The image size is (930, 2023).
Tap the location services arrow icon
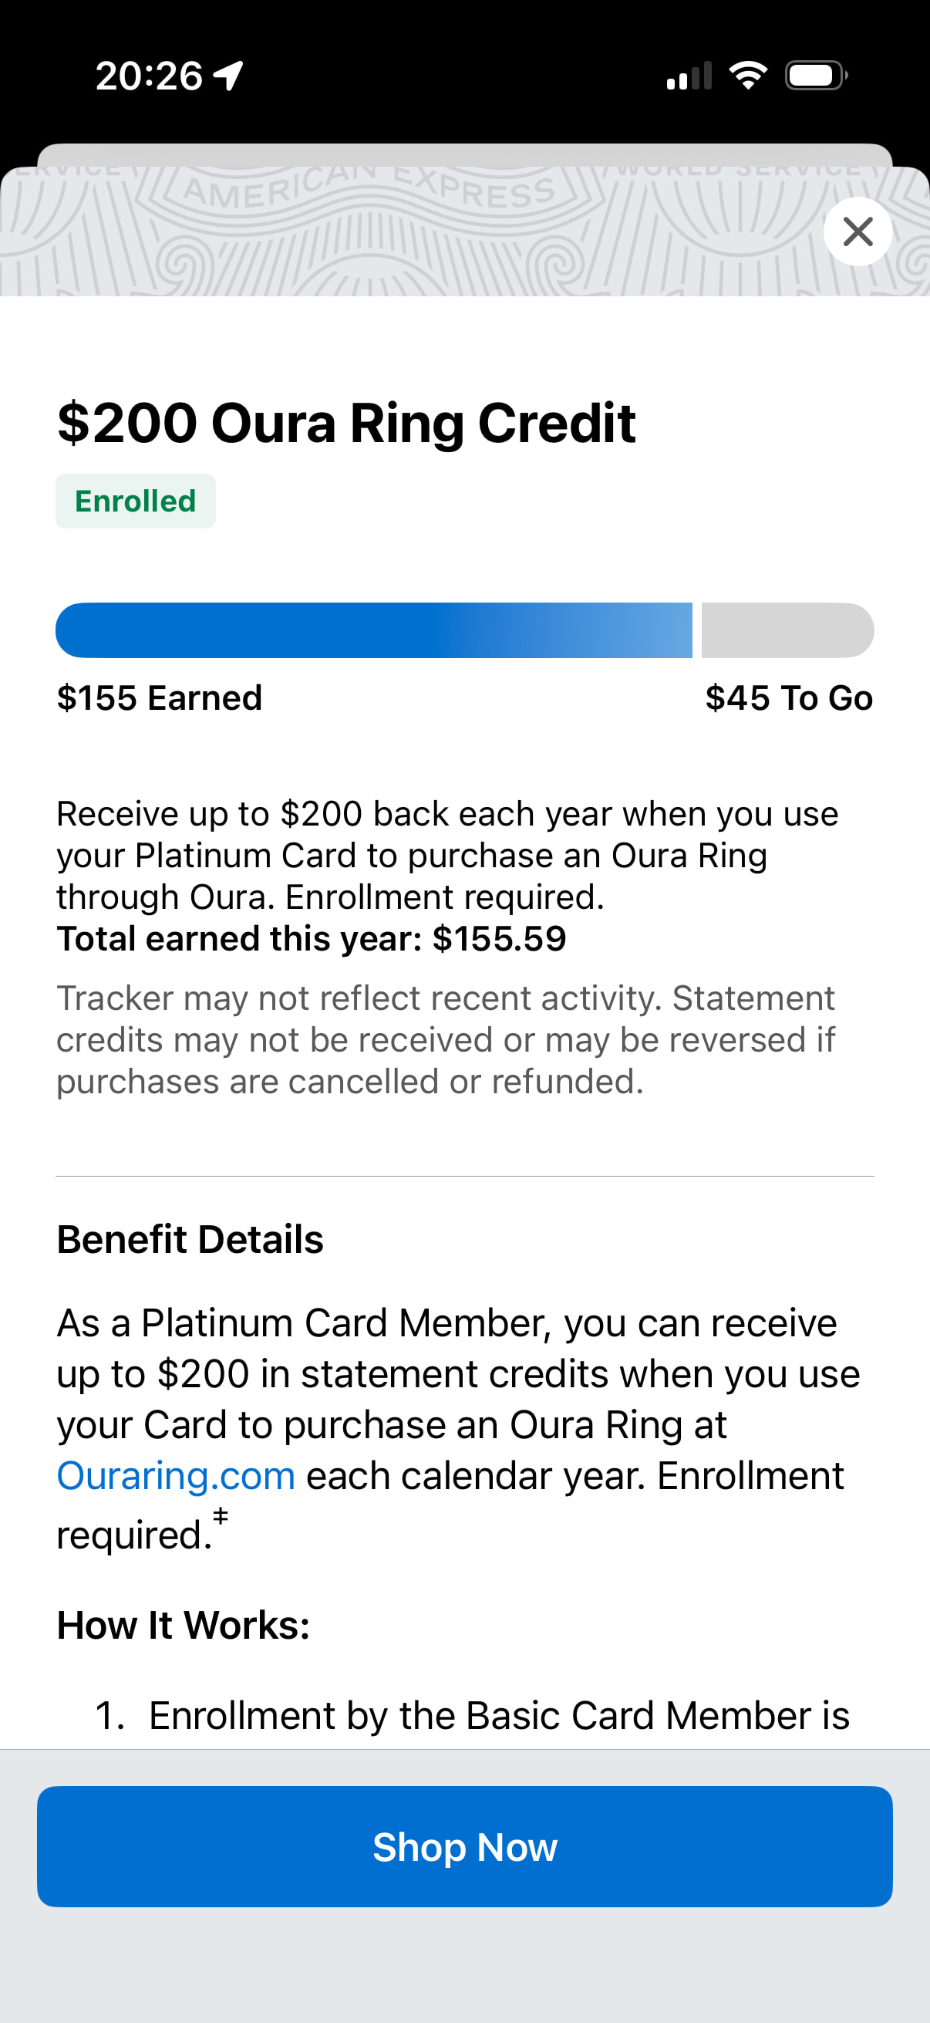coord(228,76)
